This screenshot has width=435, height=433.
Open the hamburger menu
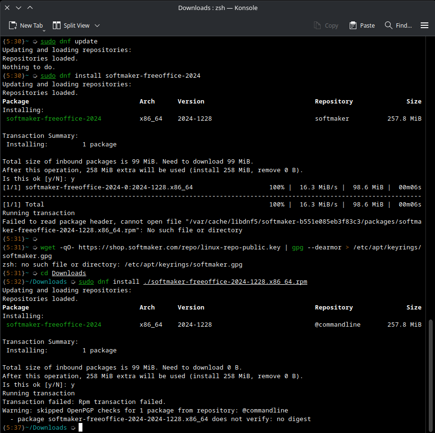425,25
